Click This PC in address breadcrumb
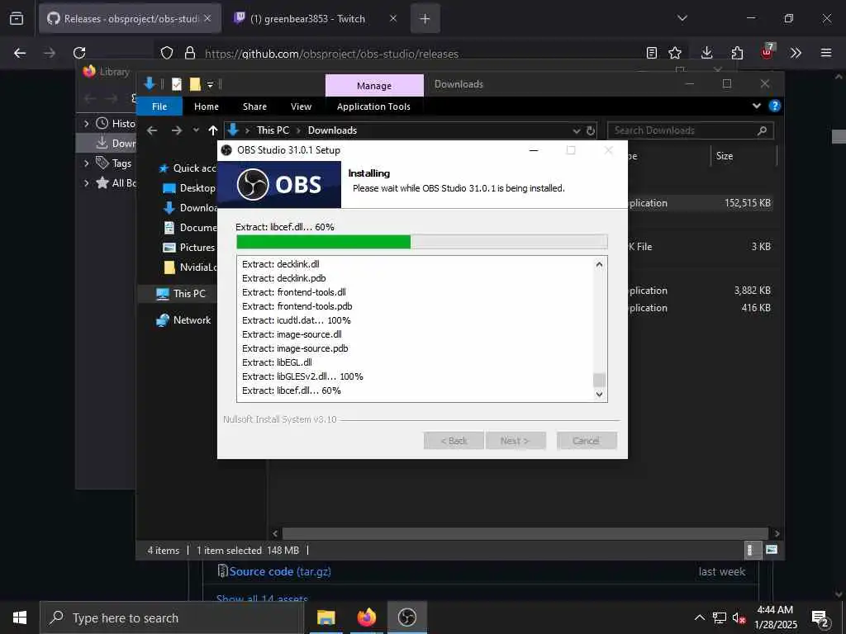 click(x=273, y=130)
